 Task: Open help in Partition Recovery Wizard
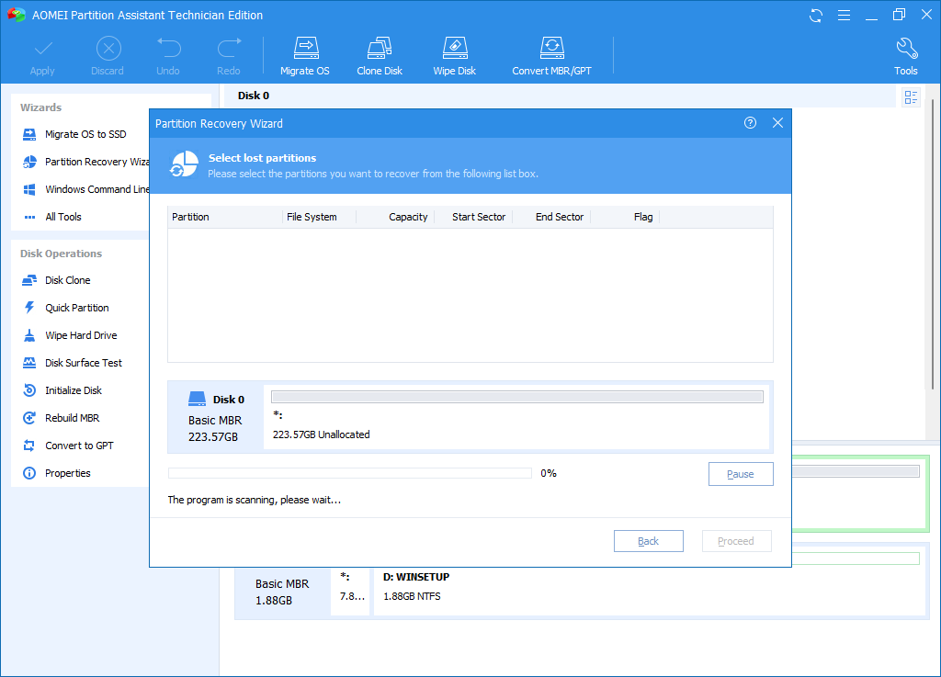click(x=750, y=123)
